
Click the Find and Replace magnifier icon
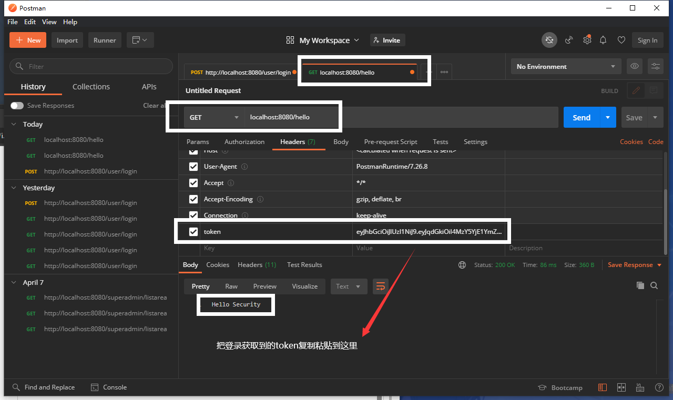coord(16,387)
